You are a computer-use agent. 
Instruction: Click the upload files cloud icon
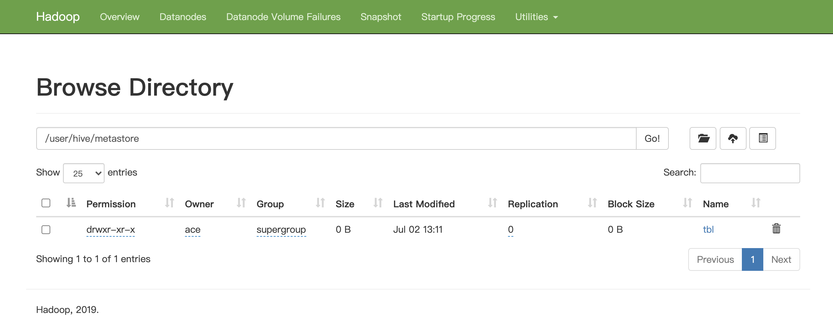[733, 138]
